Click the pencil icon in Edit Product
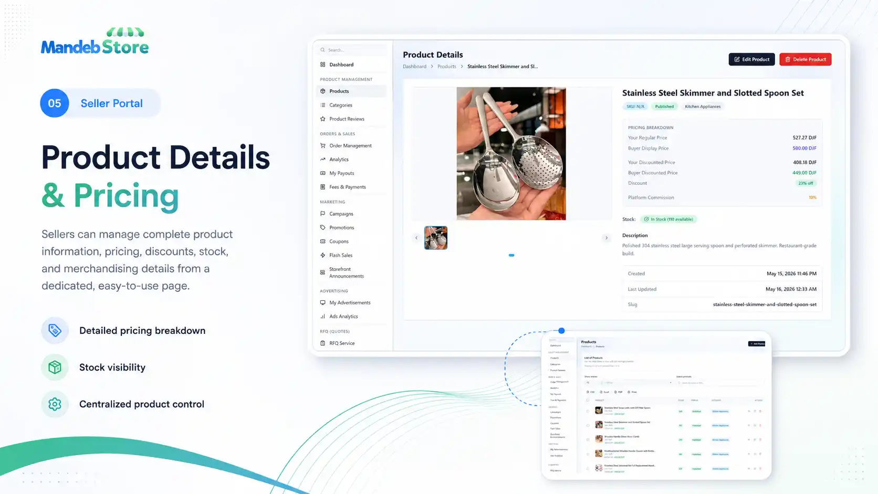Image resolution: width=878 pixels, height=494 pixels. [x=737, y=59]
